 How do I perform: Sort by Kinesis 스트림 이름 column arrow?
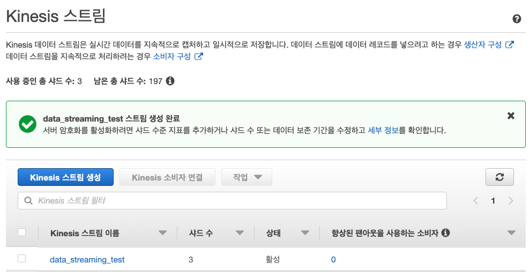point(162,232)
